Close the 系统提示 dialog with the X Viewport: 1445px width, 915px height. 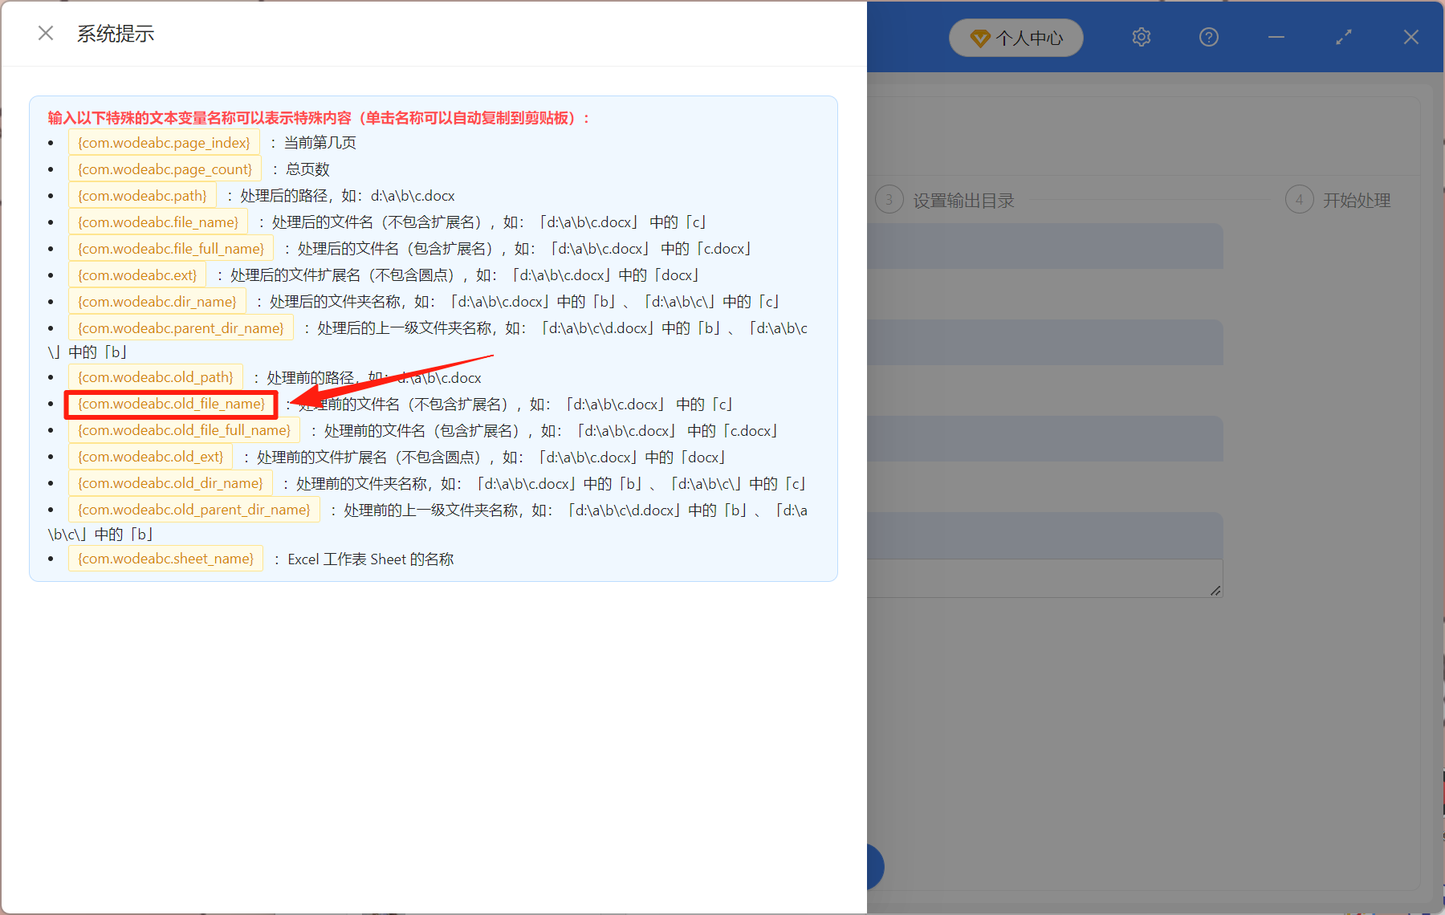(45, 32)
